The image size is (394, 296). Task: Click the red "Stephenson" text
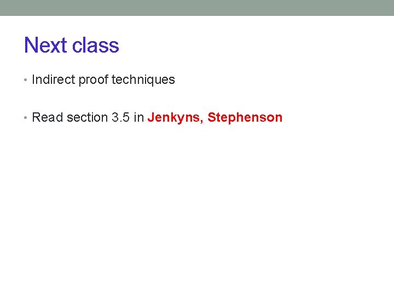point(245,117)
